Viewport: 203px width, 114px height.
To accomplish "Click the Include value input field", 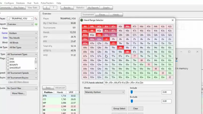I will coord(166,92).
